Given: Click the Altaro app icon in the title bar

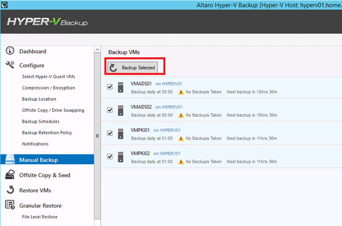Looking at the screenshot, I should click(5, 5).
